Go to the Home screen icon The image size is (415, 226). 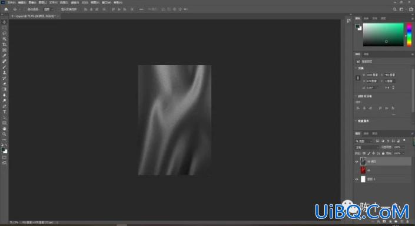(6, 9)
